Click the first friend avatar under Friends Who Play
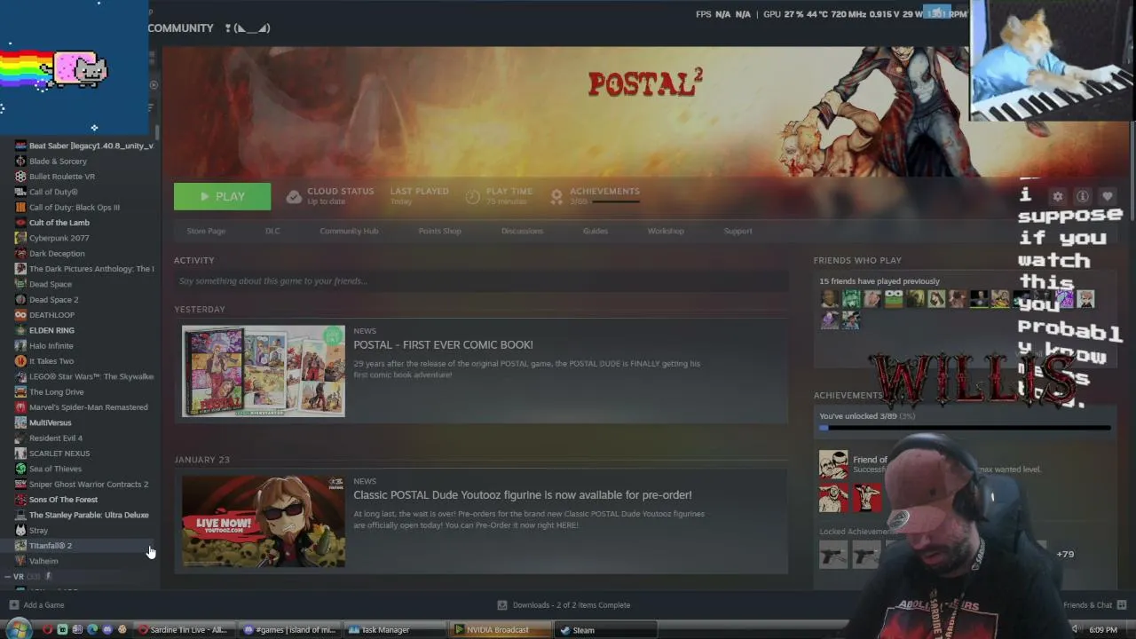 pos(830,299)
